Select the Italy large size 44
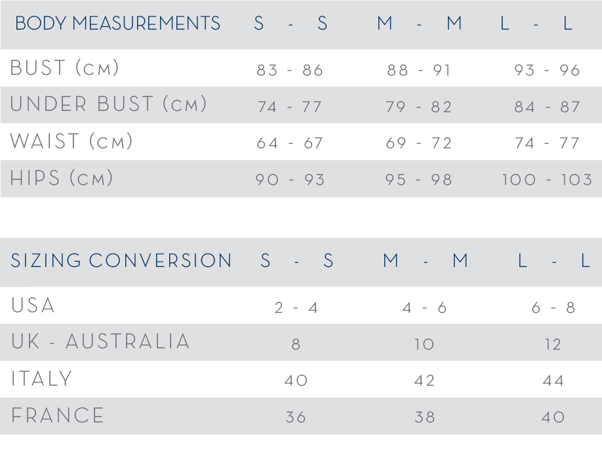The width and height of the screenshot is (602, 463). 553,380
